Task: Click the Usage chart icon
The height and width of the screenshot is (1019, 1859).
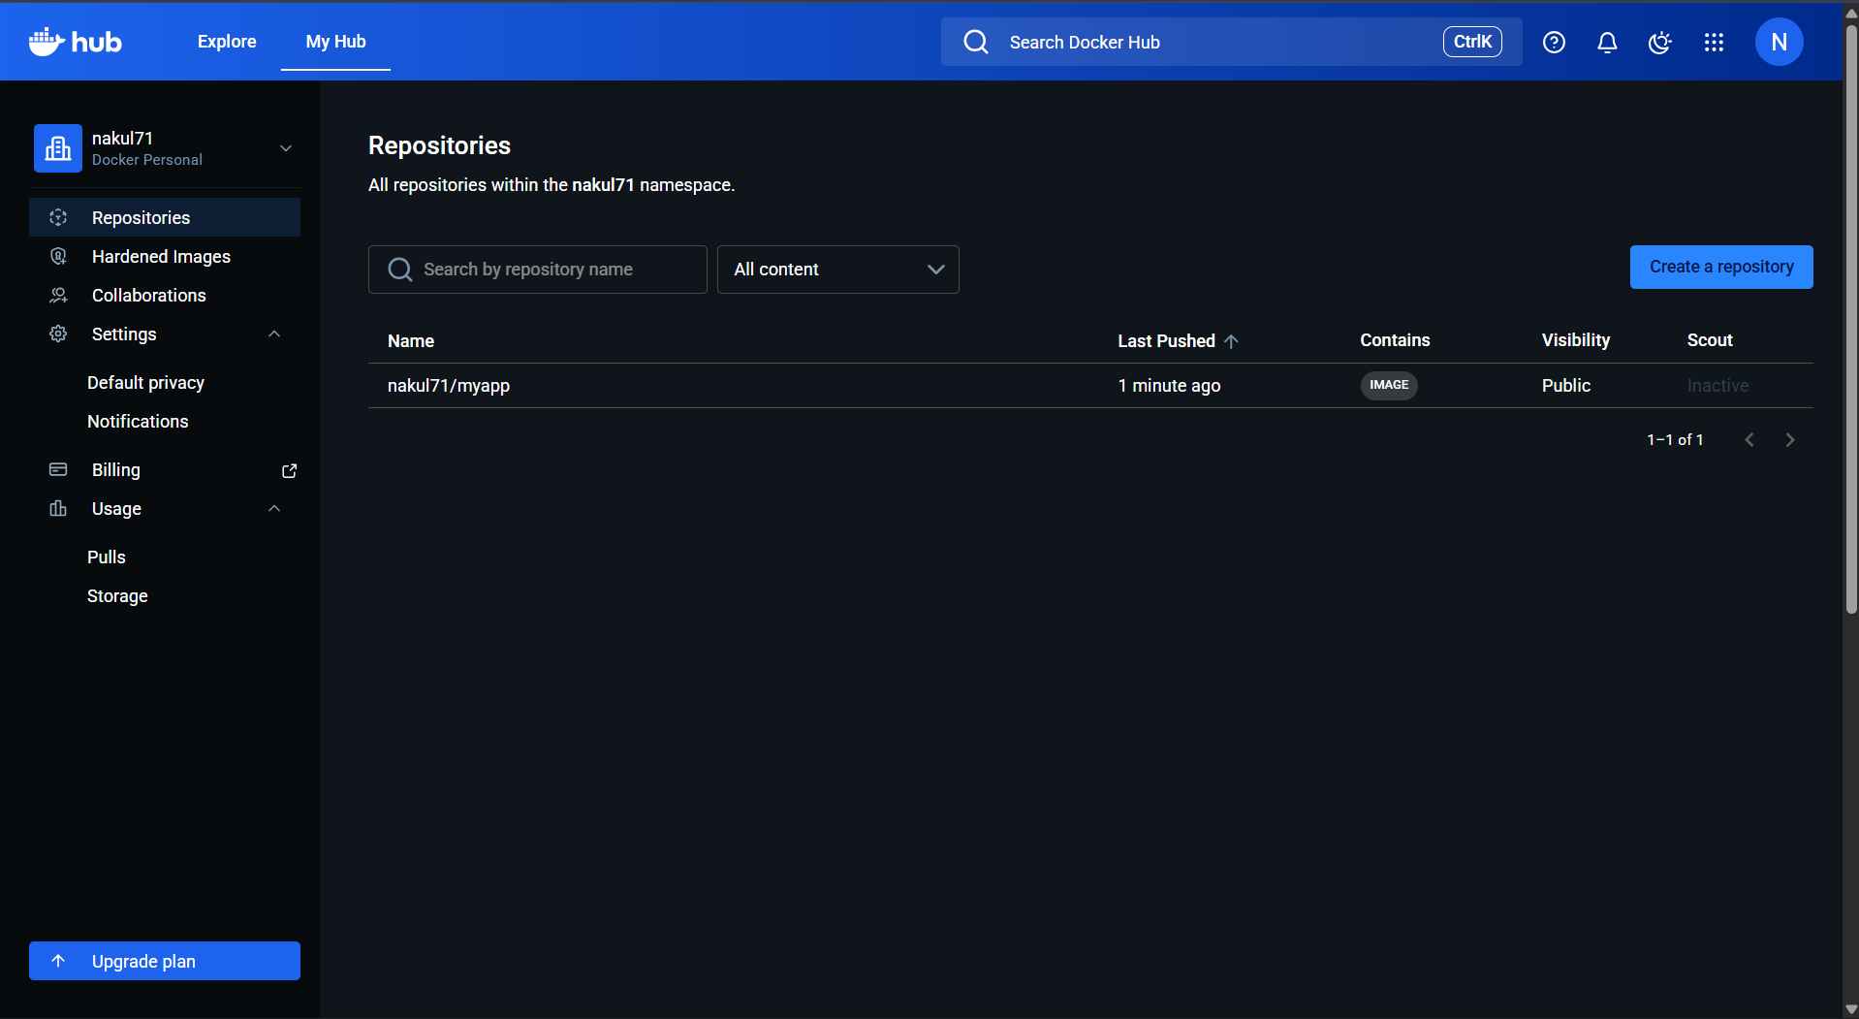Action: [58, 508]
